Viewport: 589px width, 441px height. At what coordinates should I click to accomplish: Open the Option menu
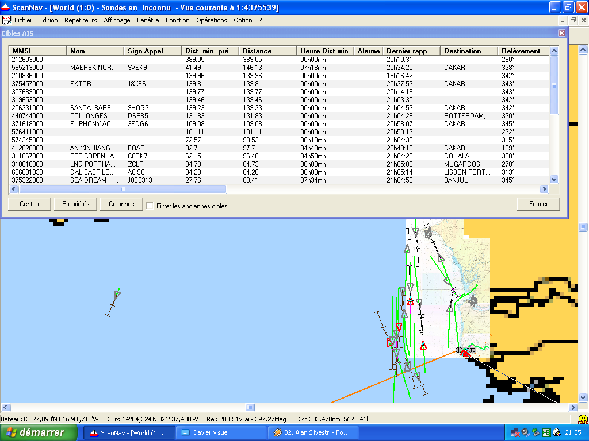(x=243, y=20)
